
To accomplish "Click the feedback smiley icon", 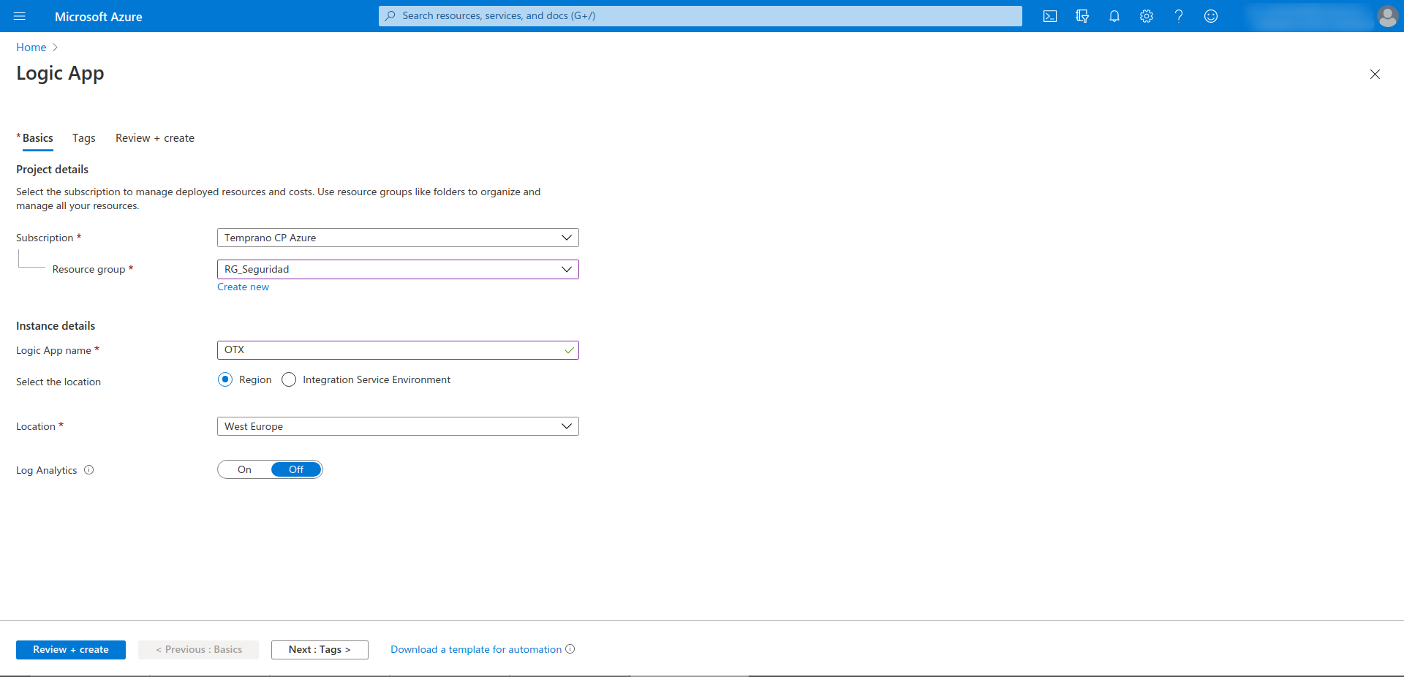I will click(x=1211, y=16).
